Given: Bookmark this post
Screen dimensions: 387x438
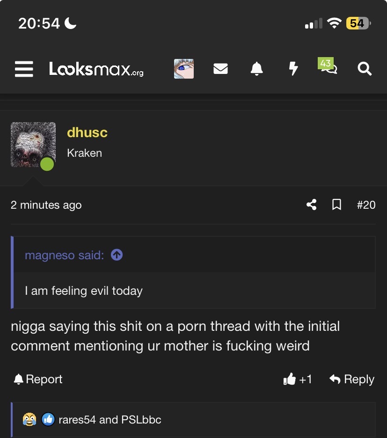Looking at the screenshot, I should [336, 205].
